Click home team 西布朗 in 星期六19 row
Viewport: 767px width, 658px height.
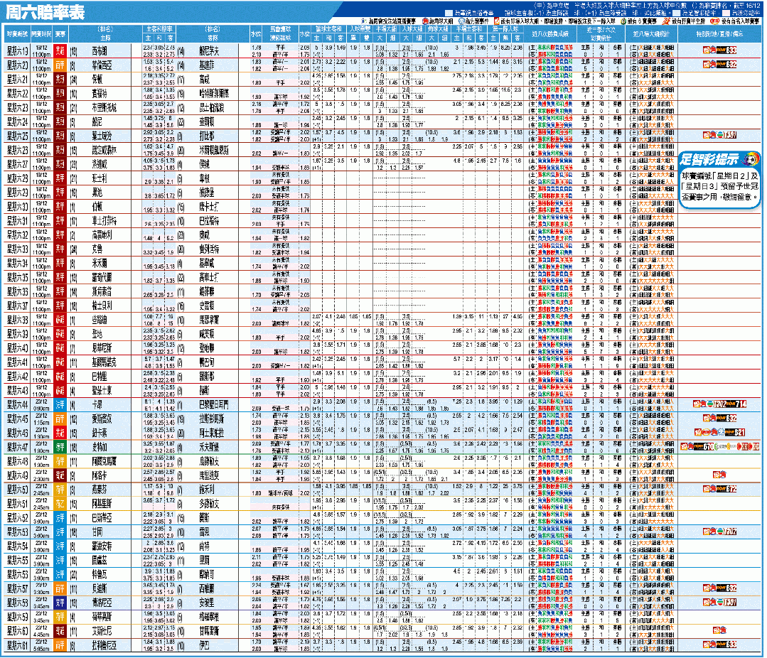pos(100,51)
